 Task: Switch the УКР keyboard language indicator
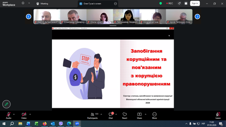[x=203, y=124]
